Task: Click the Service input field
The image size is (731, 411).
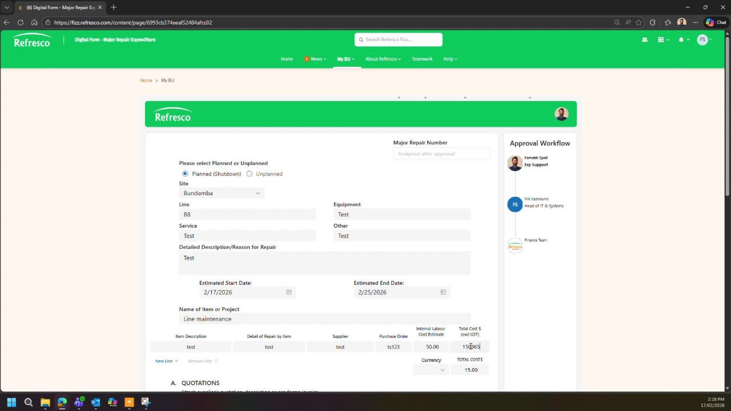Action: (247, 236)
